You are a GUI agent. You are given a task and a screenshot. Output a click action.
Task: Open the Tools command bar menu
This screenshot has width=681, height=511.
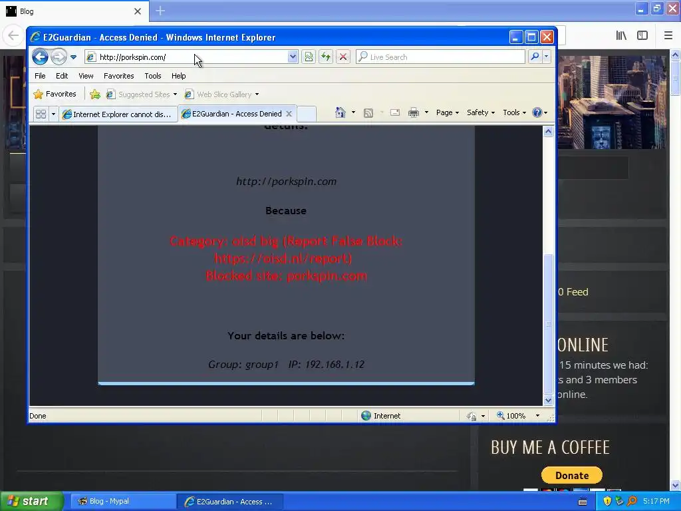pyautogui.click(x=514, y=112)
